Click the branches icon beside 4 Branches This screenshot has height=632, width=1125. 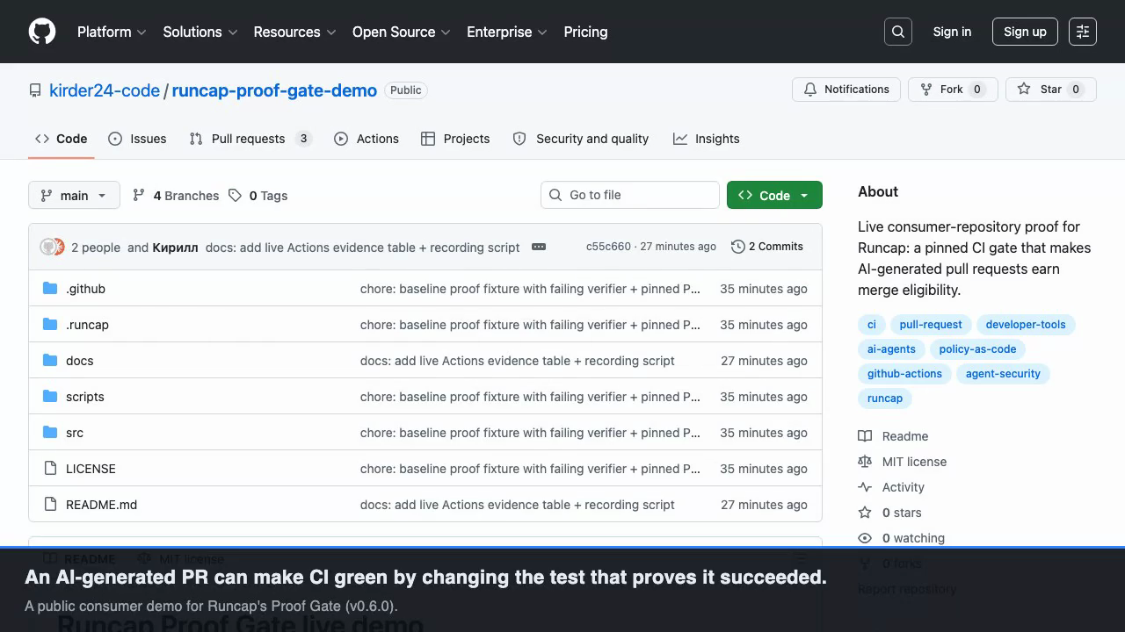139,196
